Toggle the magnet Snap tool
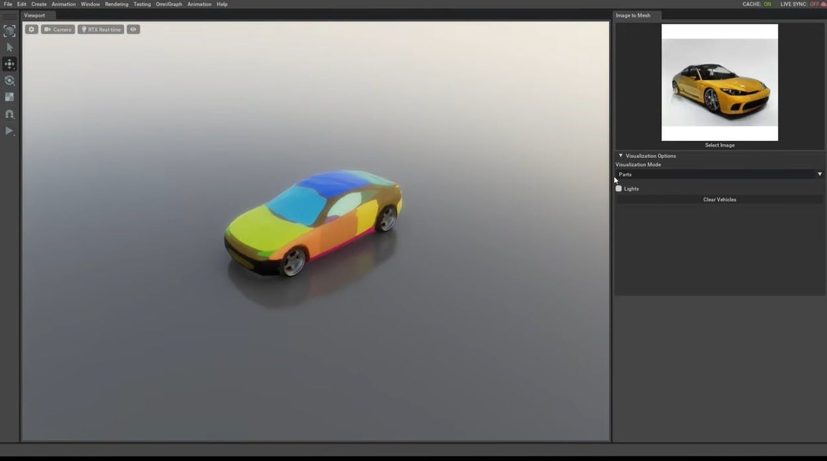This screenshot has height=461, width=827. click(9, 114)
